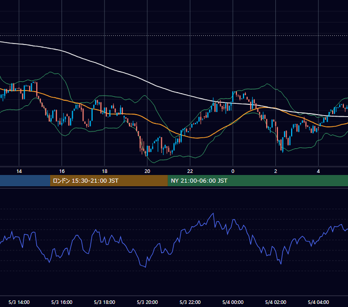Click the 5/3 20:00 date label on the indicator axis
This screenshot has height=307, width=348.
point(147,302)
